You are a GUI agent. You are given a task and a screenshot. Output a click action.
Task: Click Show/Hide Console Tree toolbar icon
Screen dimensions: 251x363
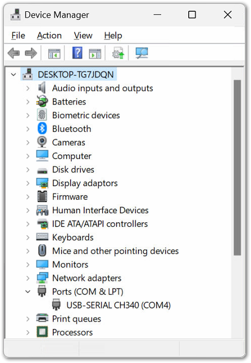[x=54, y=54]
